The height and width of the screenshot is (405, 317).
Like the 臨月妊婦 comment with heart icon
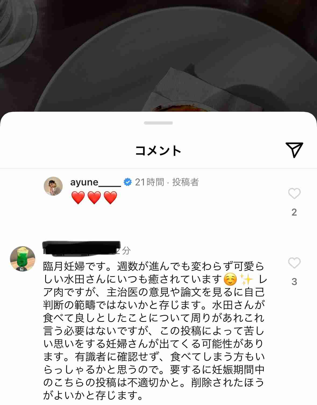[x=294, y=263]
